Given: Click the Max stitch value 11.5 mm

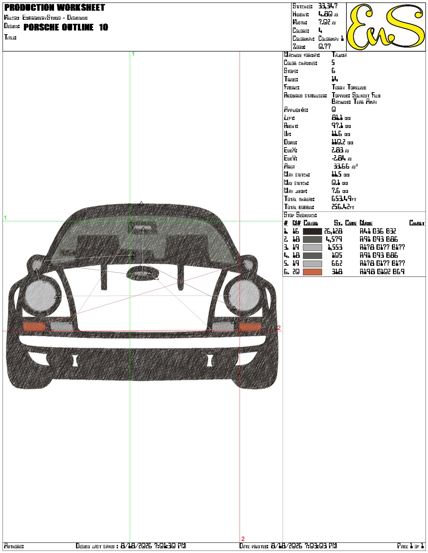Looking at the screenshot, I should 341,175.
